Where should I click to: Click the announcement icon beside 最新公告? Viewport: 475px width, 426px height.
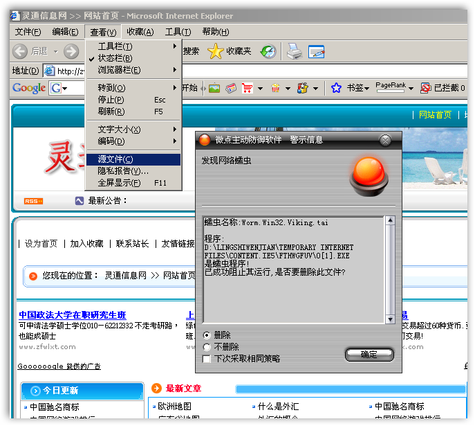click(80, 201)
